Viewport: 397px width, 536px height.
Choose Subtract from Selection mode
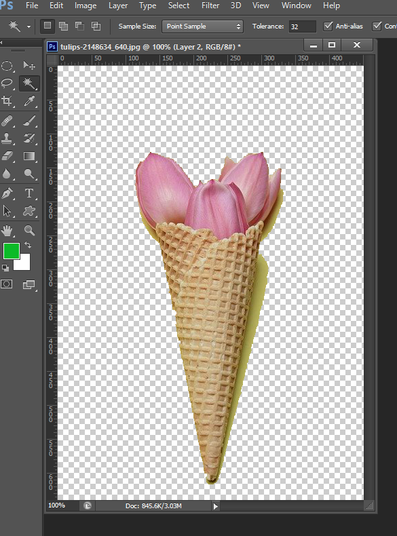coord(79,26)
